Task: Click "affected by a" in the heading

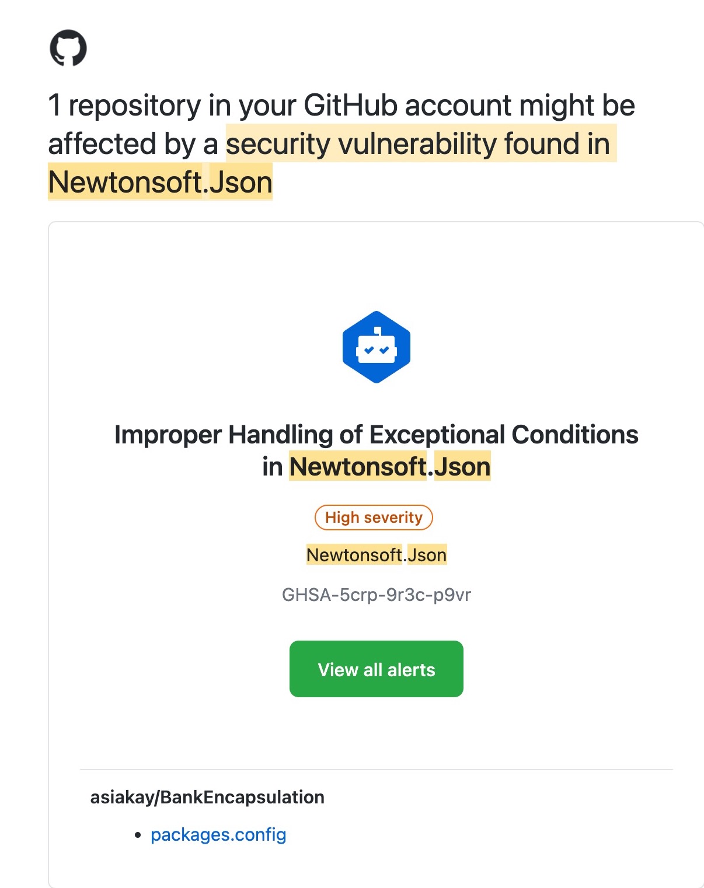Action: tap(133, 144)
